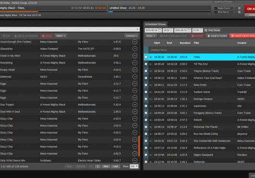Open the clock icon of the 21:26 time field
Viewport: 255px width, 178px height.
coord(201,30)
